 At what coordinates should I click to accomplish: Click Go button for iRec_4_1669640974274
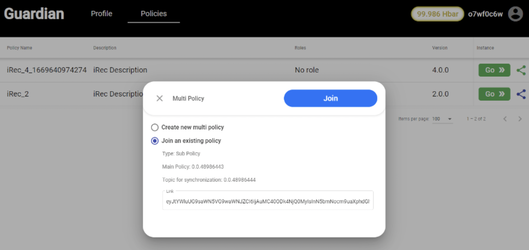pos(494,70)
